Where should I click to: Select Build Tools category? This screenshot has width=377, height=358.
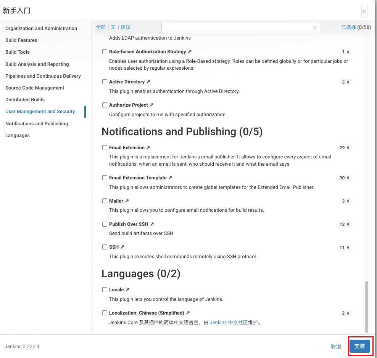pyautogui.click(x=17, y=52)
